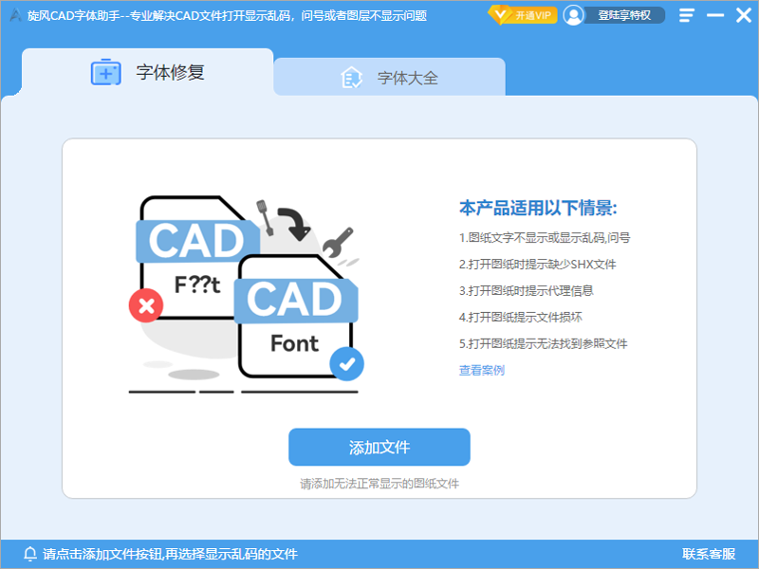Viewport: 759px width, 569px height.
Task: Open the hamburger menu in the title bar
Action: coord(686,15)
